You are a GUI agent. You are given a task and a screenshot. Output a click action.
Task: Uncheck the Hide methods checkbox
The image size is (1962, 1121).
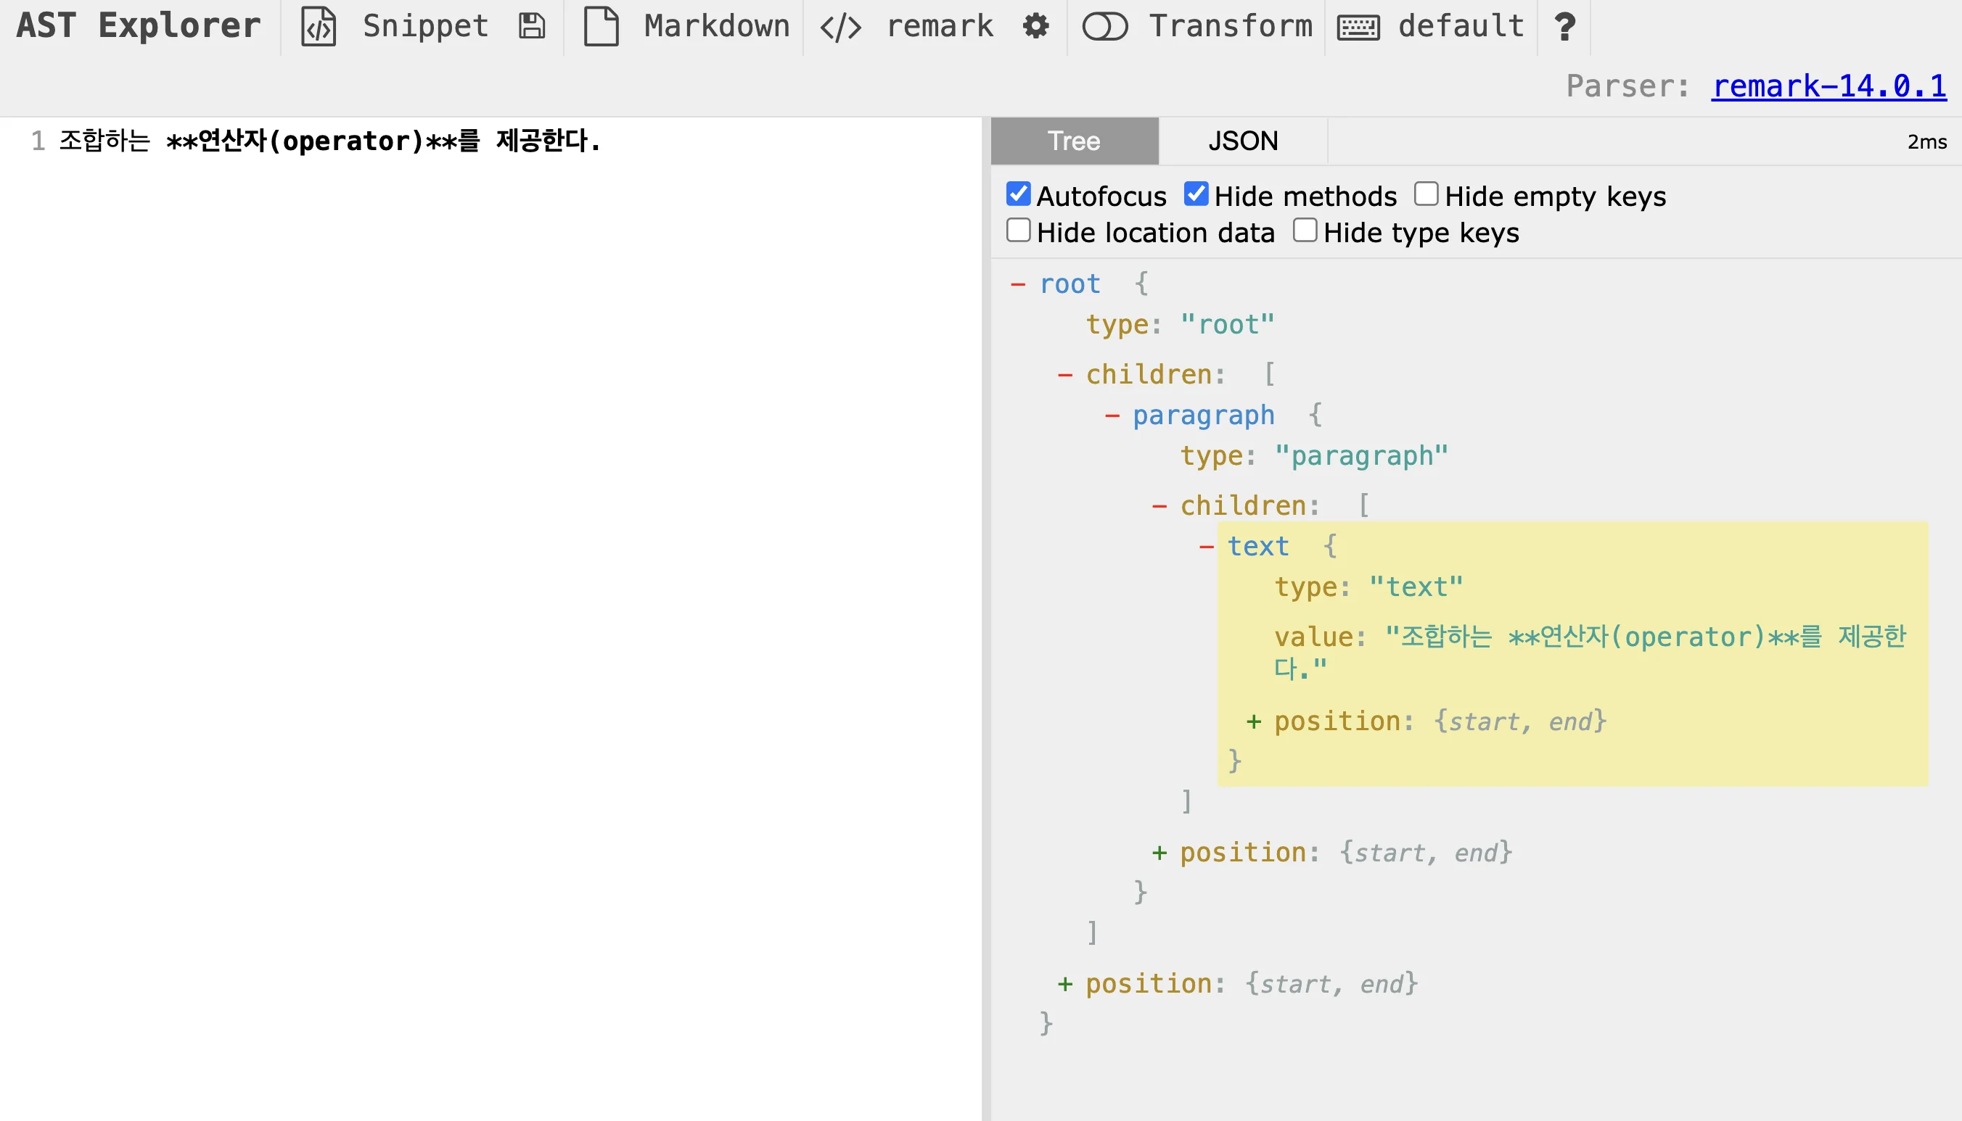click(x=1196, y=194)
